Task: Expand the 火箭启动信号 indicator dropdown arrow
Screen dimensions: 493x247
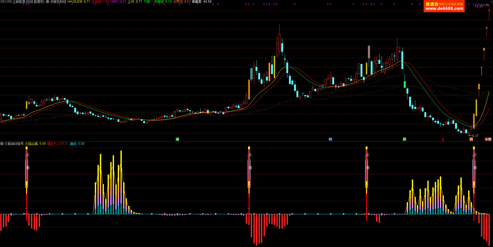Action: [x=2, y=144]
